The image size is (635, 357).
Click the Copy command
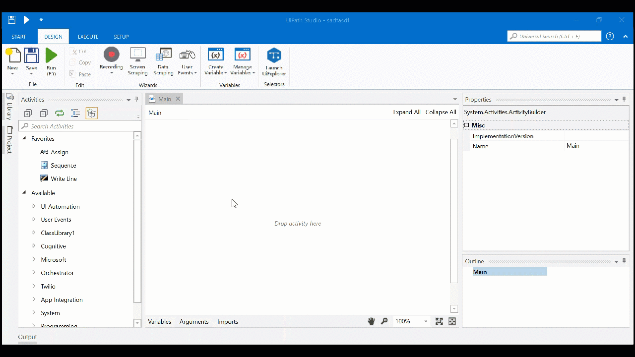click(80, 62)
